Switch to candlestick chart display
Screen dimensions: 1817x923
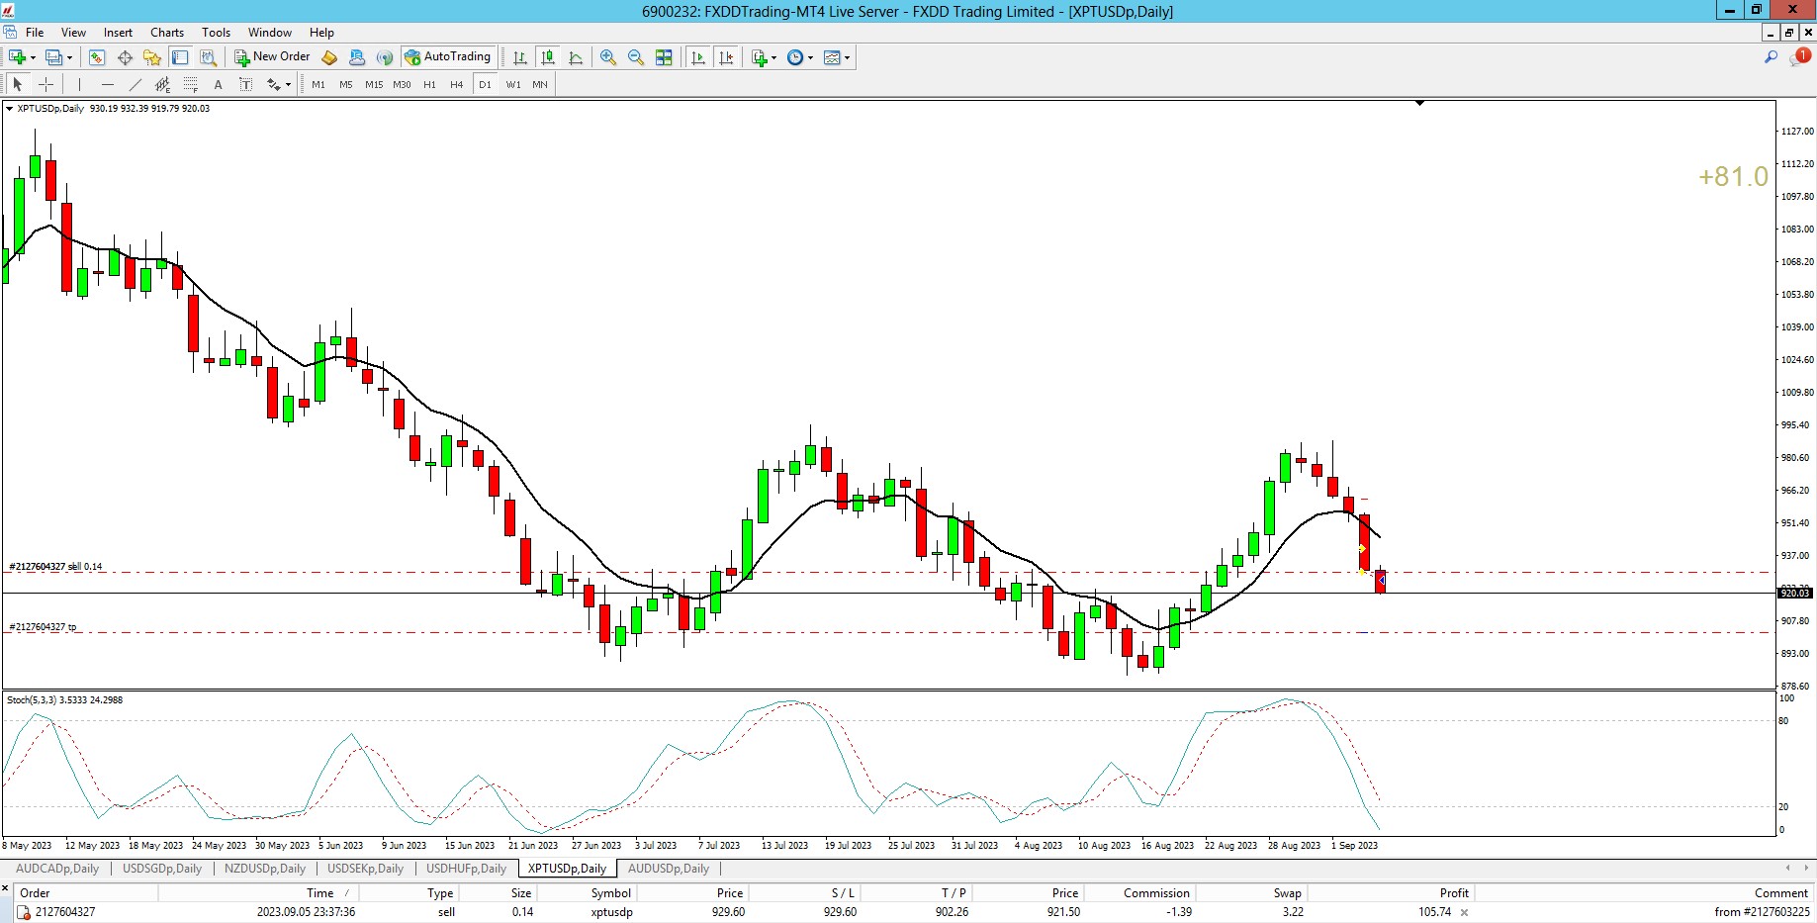[x=548, y=57]
